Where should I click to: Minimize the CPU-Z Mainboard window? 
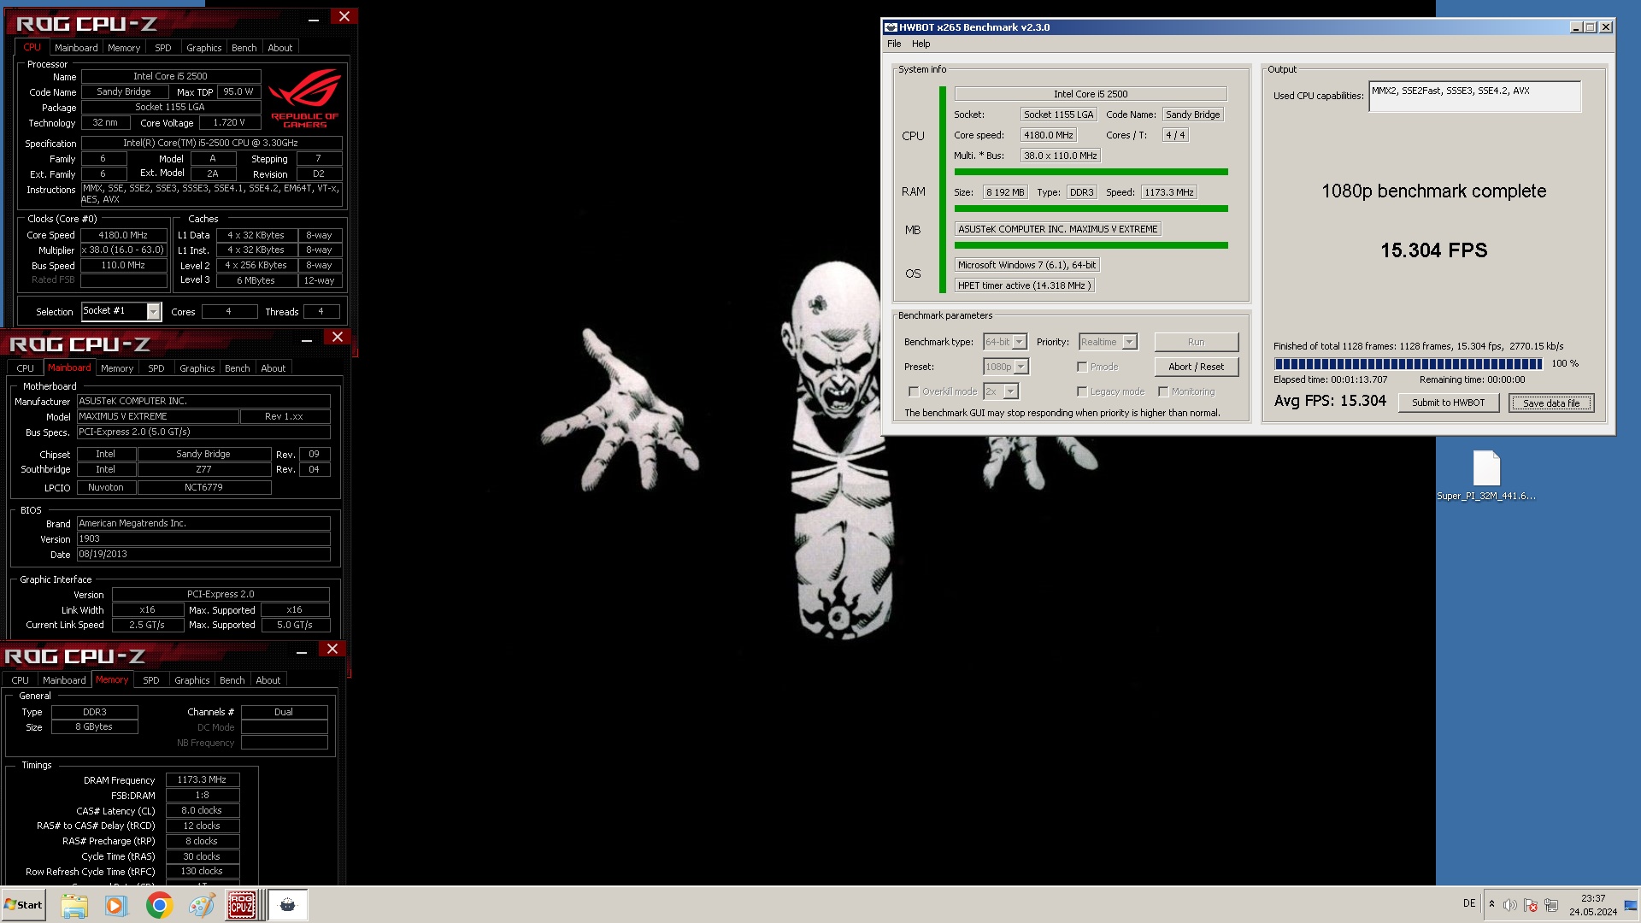coord(307,338)
